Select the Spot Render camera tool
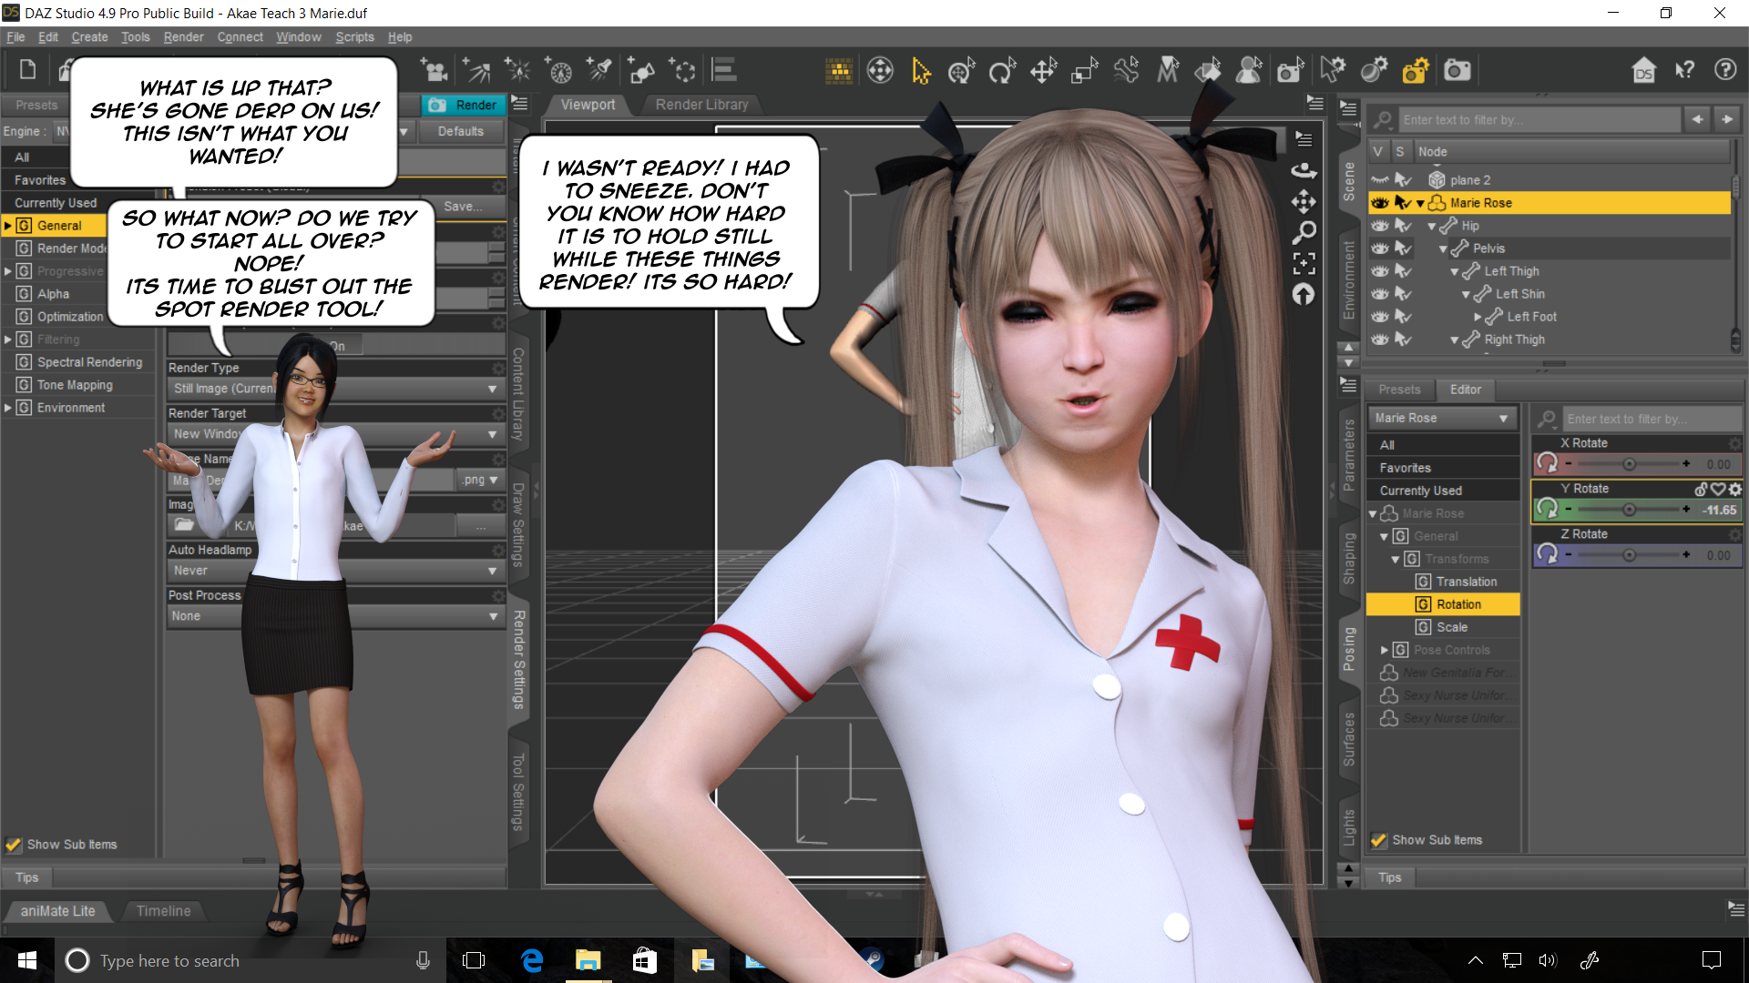1749x983 pixels. (1291, 70)
